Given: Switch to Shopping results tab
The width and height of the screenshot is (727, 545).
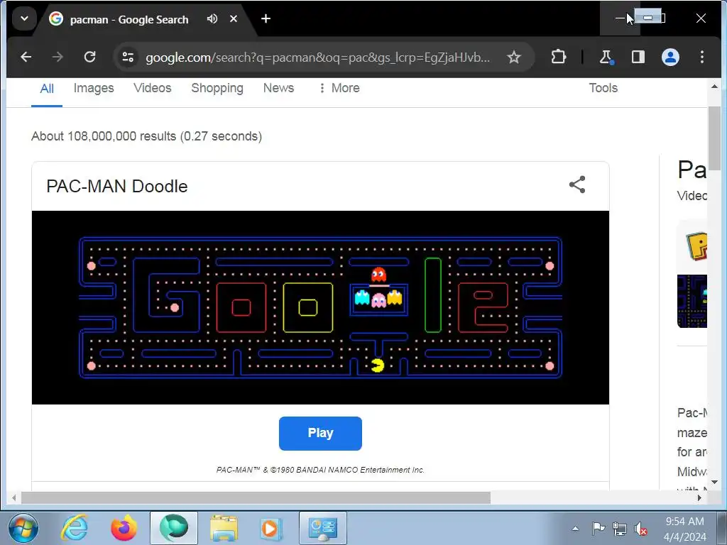Looking at the screenshot, I should (217, 88).
